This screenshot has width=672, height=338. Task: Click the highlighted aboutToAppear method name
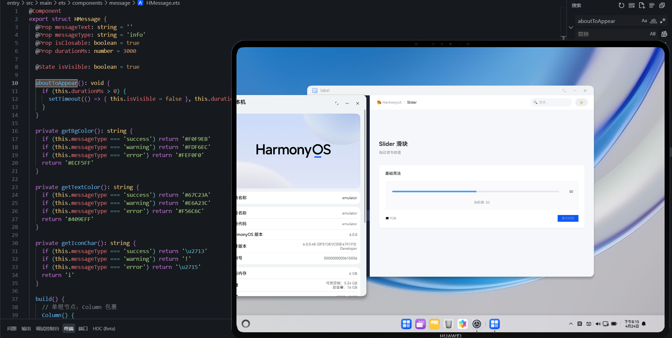56,83
